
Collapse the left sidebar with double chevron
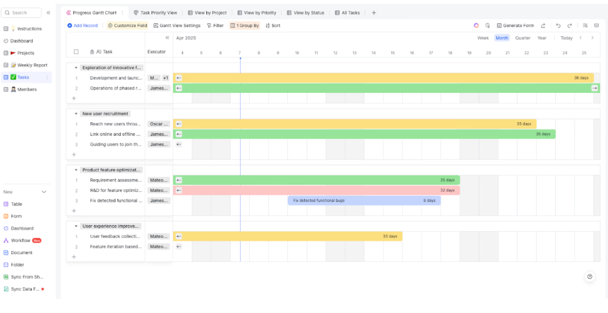[49, 13]
